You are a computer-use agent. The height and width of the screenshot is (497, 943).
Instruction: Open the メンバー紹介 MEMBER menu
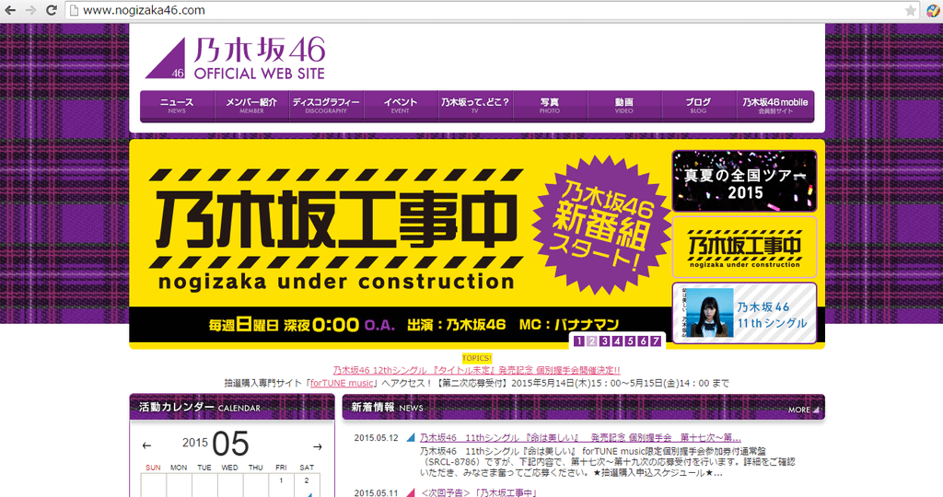pyautogui.click(x=252, y=106)
